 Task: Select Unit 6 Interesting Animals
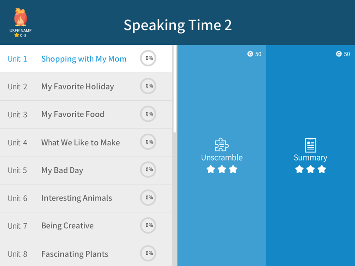[x=76, y=198]
